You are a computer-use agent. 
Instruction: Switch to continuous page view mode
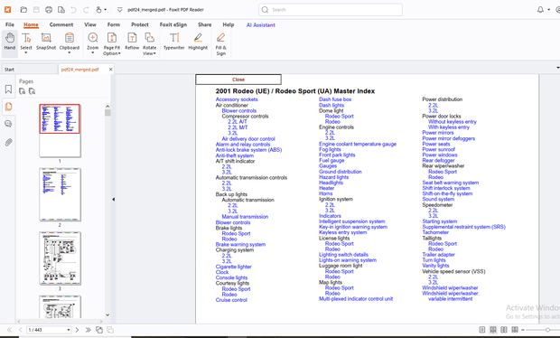pyautogui.click(x=493, y=330)
